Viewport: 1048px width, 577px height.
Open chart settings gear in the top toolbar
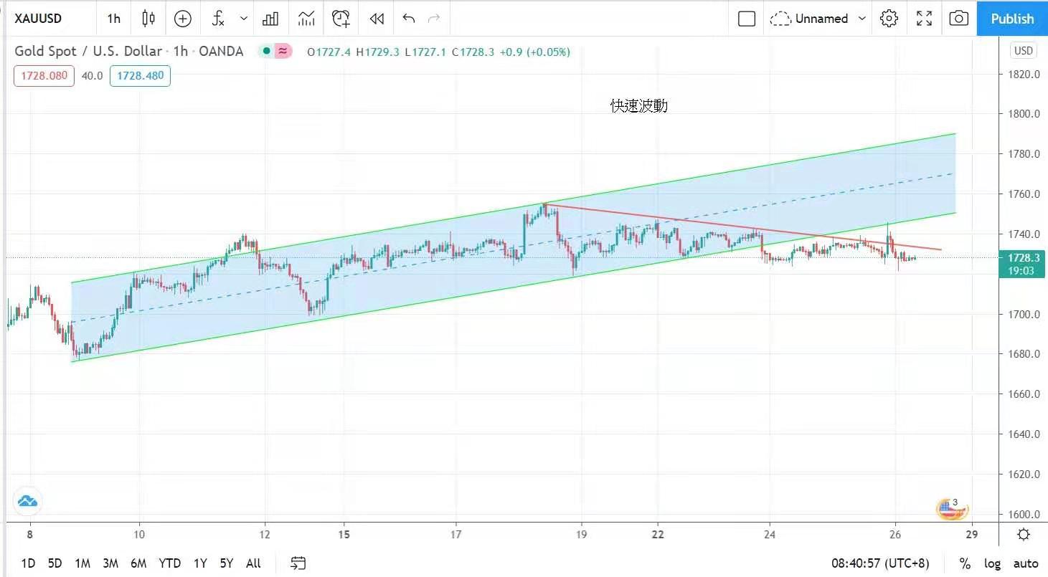889,19
